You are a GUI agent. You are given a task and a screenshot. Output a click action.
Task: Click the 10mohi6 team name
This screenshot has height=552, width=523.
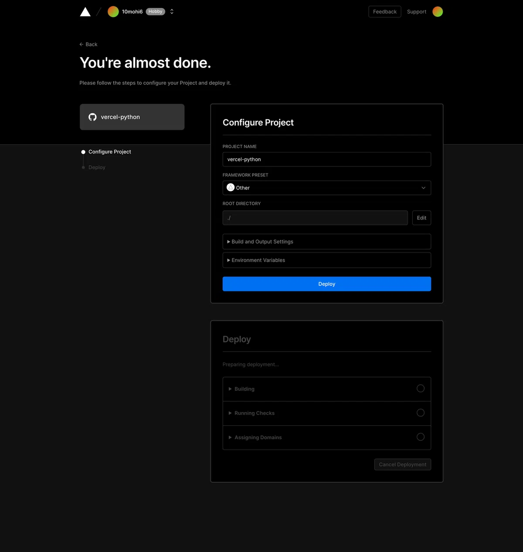click(132, 12)
